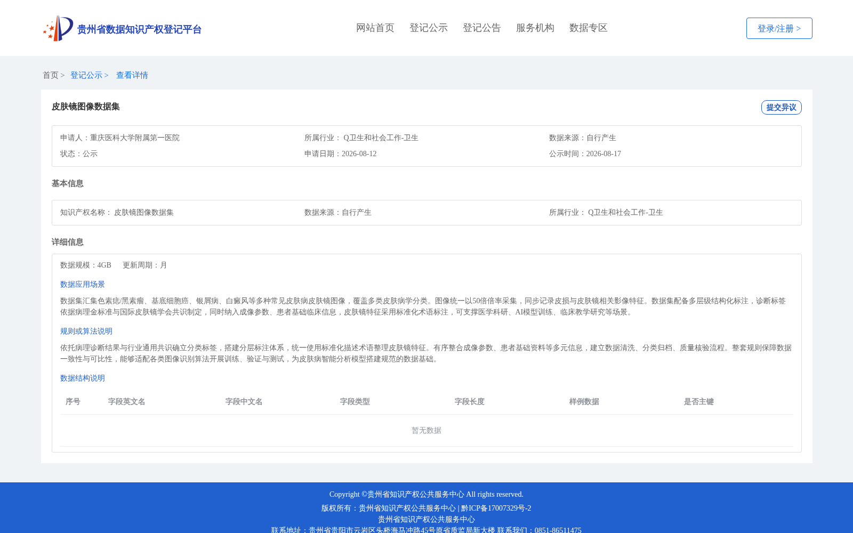Open 服务机构 navigation item
Image resolution: width=853 pixels, height=533 pixels.
pyautogui.click(x=535, y=28)
